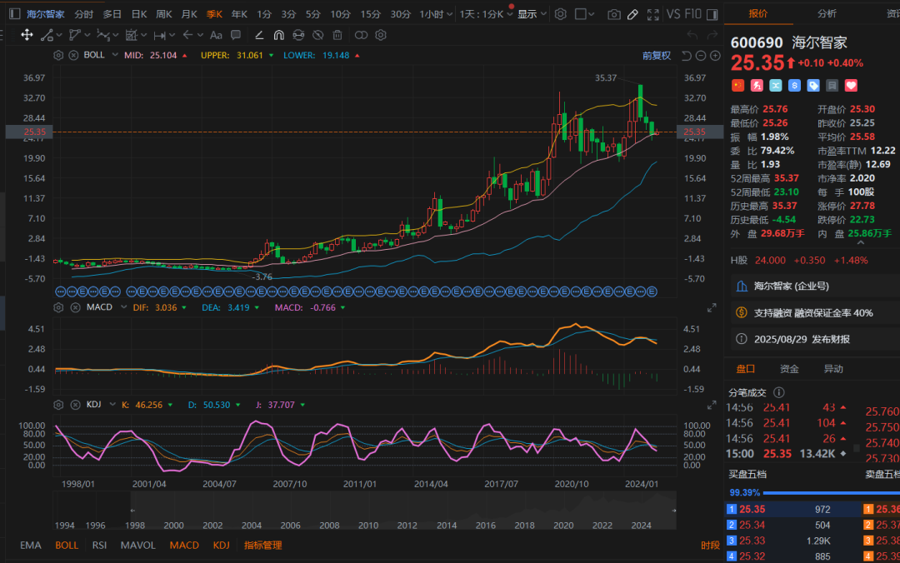This screenshot has width=900, height=563.
Task: Open the MACD indicator dropdown
Action: click(123, 307)
